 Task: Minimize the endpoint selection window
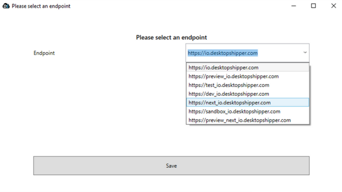[294, 6]
